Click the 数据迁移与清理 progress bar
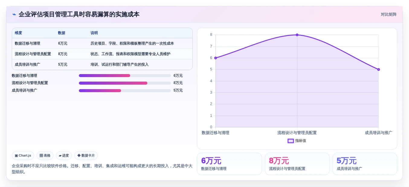Screen dimensions: 409x187 [x=125, y=76]
